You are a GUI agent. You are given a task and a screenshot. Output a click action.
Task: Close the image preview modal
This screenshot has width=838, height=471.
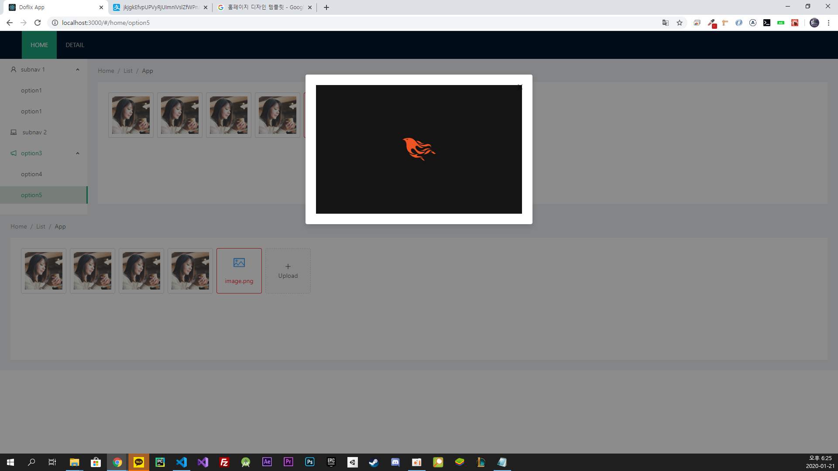point(520,87)
